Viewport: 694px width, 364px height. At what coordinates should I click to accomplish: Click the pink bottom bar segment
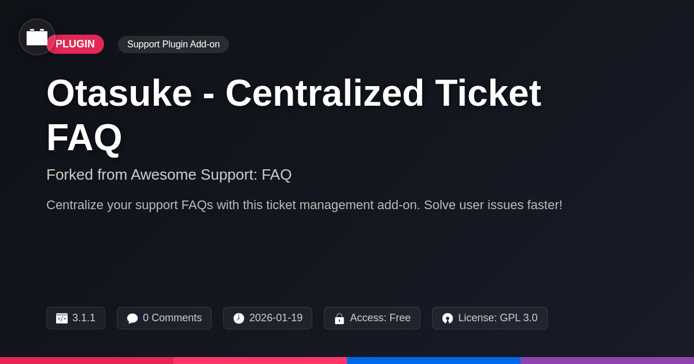coord(260,360)
